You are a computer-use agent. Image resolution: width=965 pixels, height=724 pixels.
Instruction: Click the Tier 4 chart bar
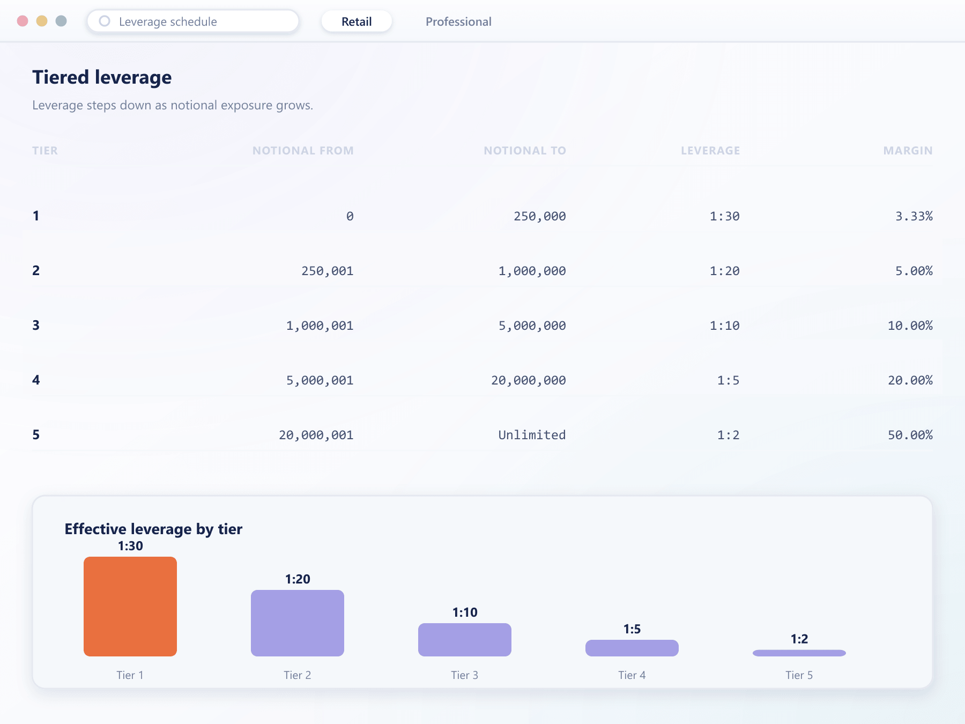[x=632, y=648]
